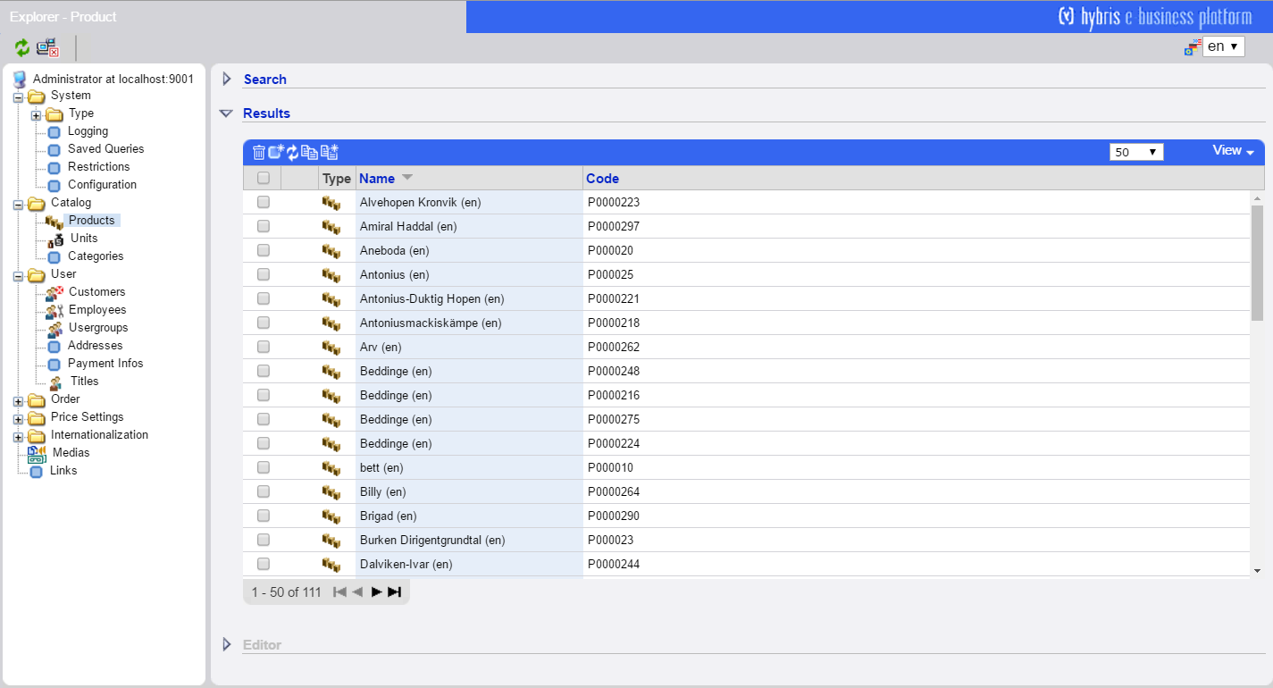Image resolution: width=1273 pixels, height=688 pixels.
Task: Select Payment Infos in the tree
Action: pos(105,364)
